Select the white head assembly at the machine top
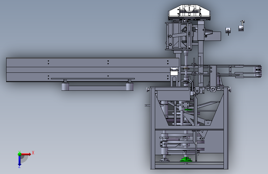The height and width of the screenshot is (174, 268). click(189, 12)
